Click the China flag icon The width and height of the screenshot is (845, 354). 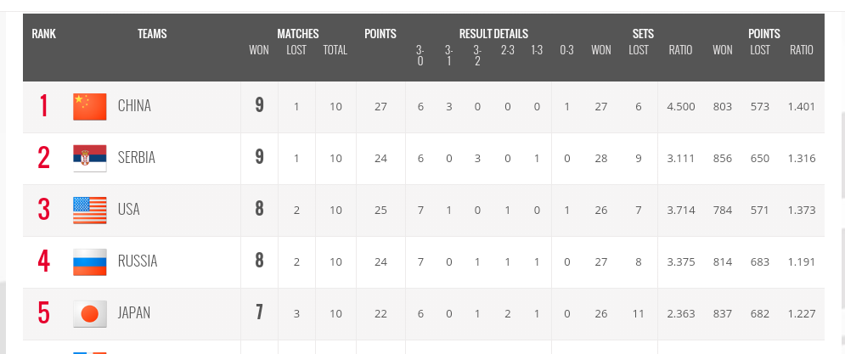point(90,107)
